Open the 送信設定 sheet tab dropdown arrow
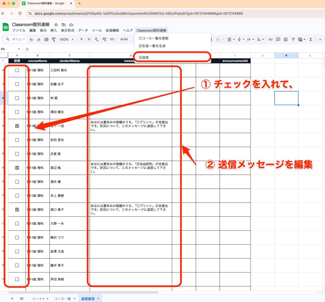The width and height of the screenshot is (325, 302). (x=98, y=299)
